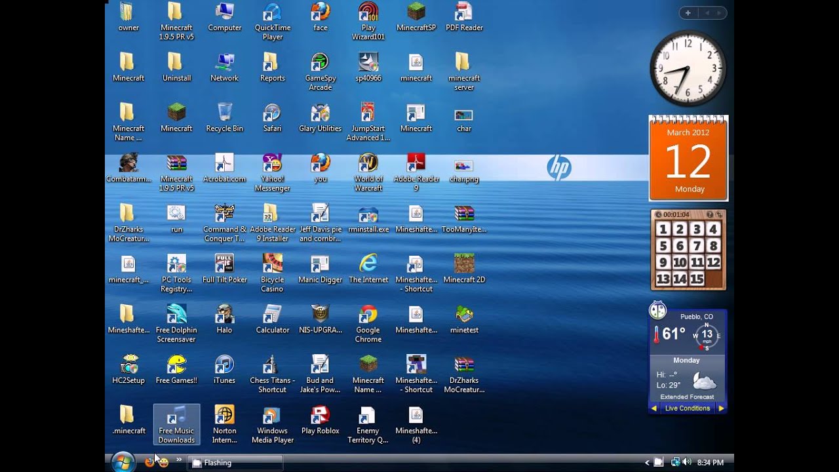The height and width of the screenshot is (472, 839).
Task: Open Bicycle Casino shortcut
Action: (273, 274)
